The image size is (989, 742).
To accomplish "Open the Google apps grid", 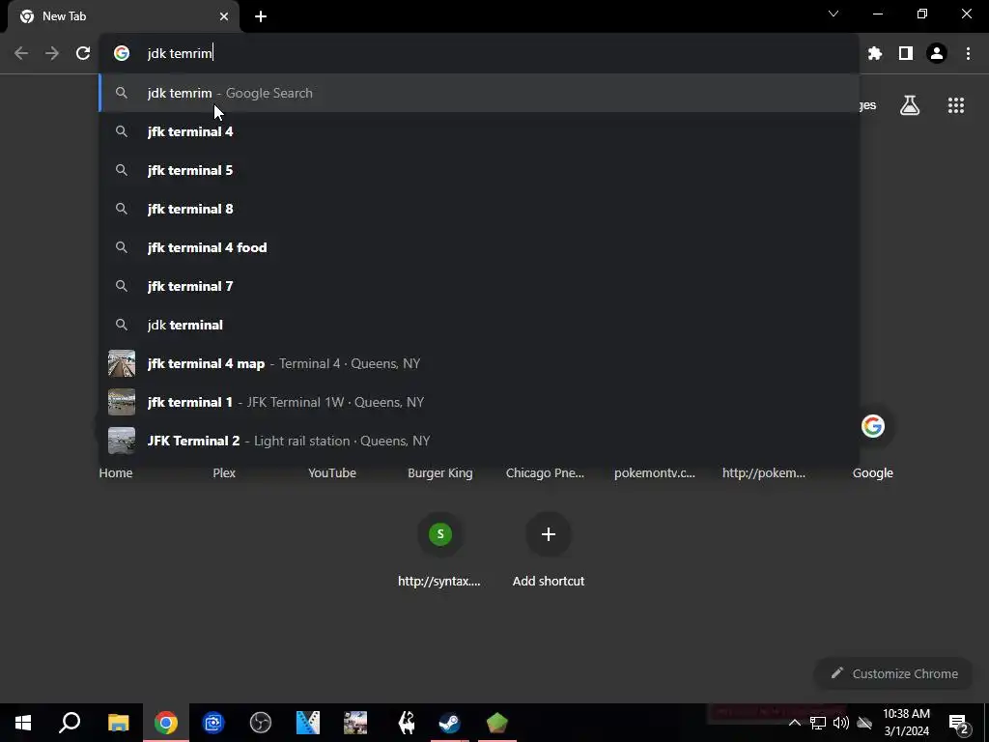I will (x=955, y=104).
